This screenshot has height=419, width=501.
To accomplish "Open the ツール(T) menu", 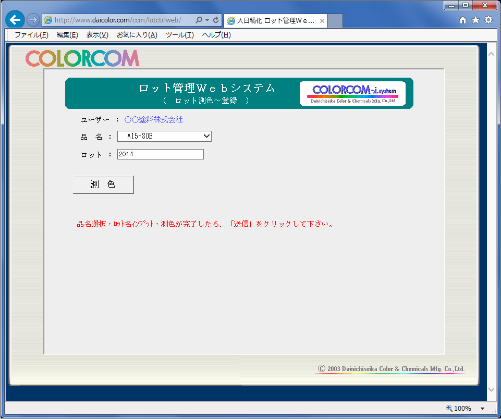I will [179, 35].
